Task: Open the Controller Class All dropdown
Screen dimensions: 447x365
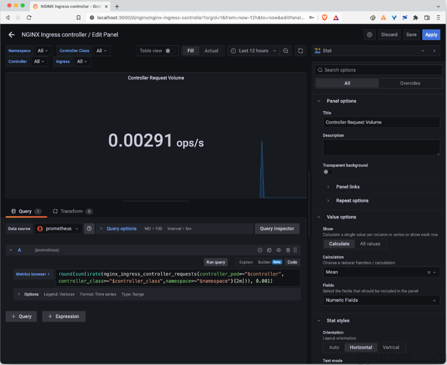Action: (101, 51)
